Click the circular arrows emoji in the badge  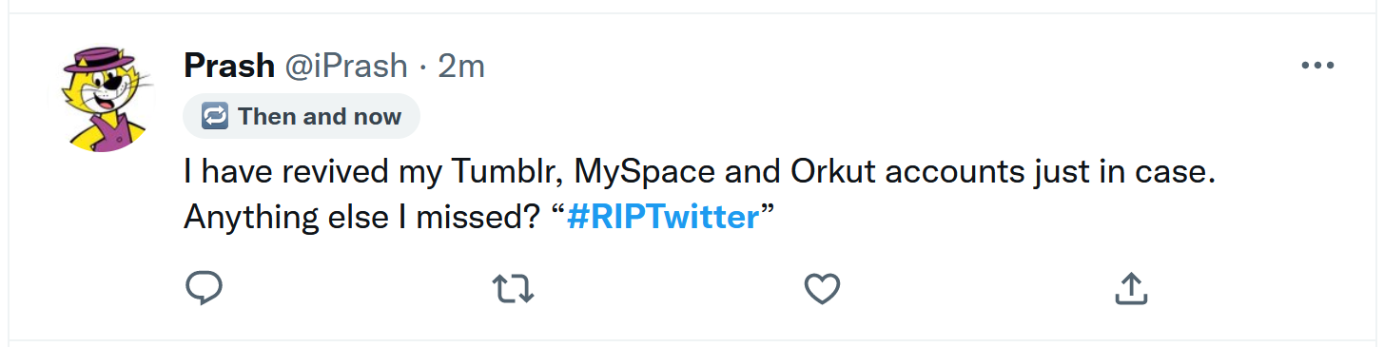click(215, 117)
